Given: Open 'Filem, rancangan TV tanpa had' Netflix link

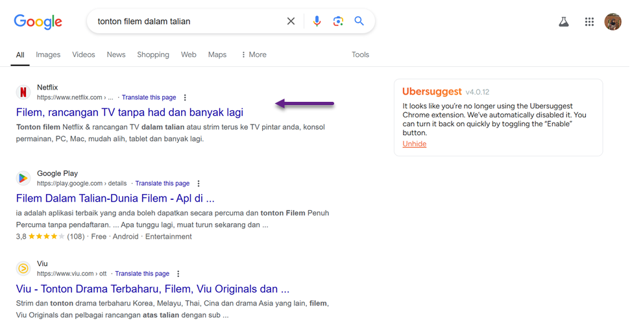Looking at the screenshot, I should point(130,112).
